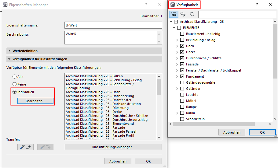Confirm with OK in Verfügbarkeit dialog
278x168 pixels.
pos(262,132)
